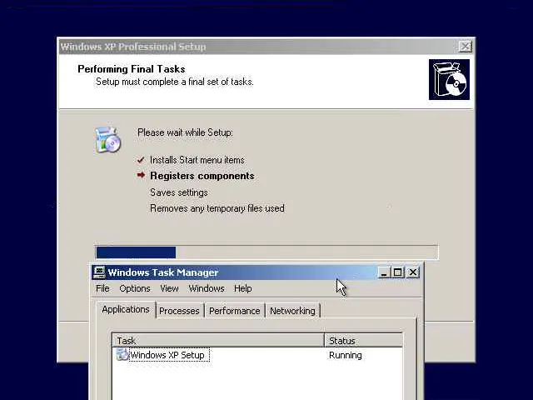The image size is (533, 400).
Task: Switch to the Applications tab
Action: coord(126,309)
